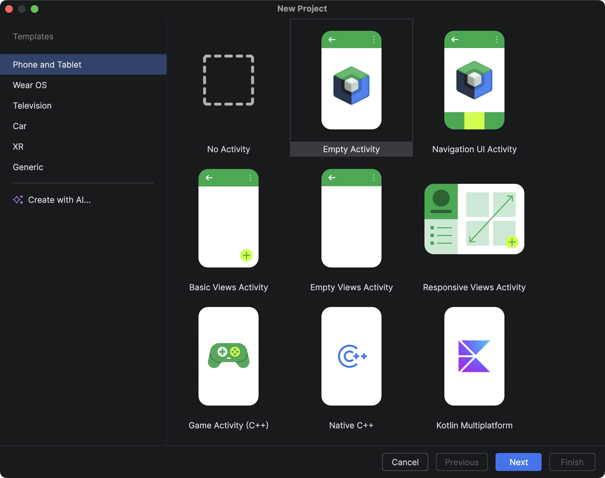The height and width of the screenshot is (478, 605).
Task: Proceed by clicking Next
Action: tap(518, 462)
